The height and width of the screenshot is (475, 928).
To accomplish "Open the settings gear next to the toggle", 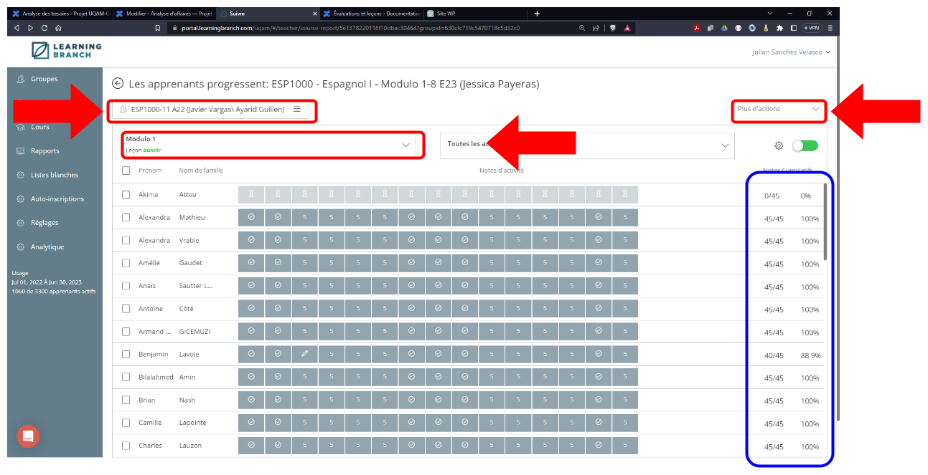I will tap(779, 145).
